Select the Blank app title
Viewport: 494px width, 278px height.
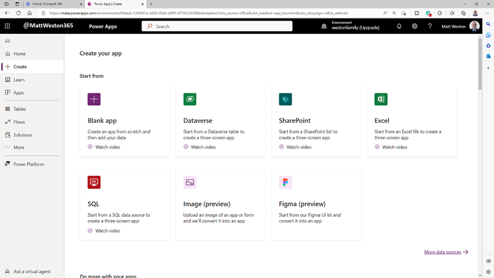(x=102, y=120)
